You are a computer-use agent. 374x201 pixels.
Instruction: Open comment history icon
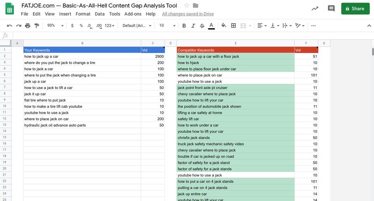[x=331, y=8]
